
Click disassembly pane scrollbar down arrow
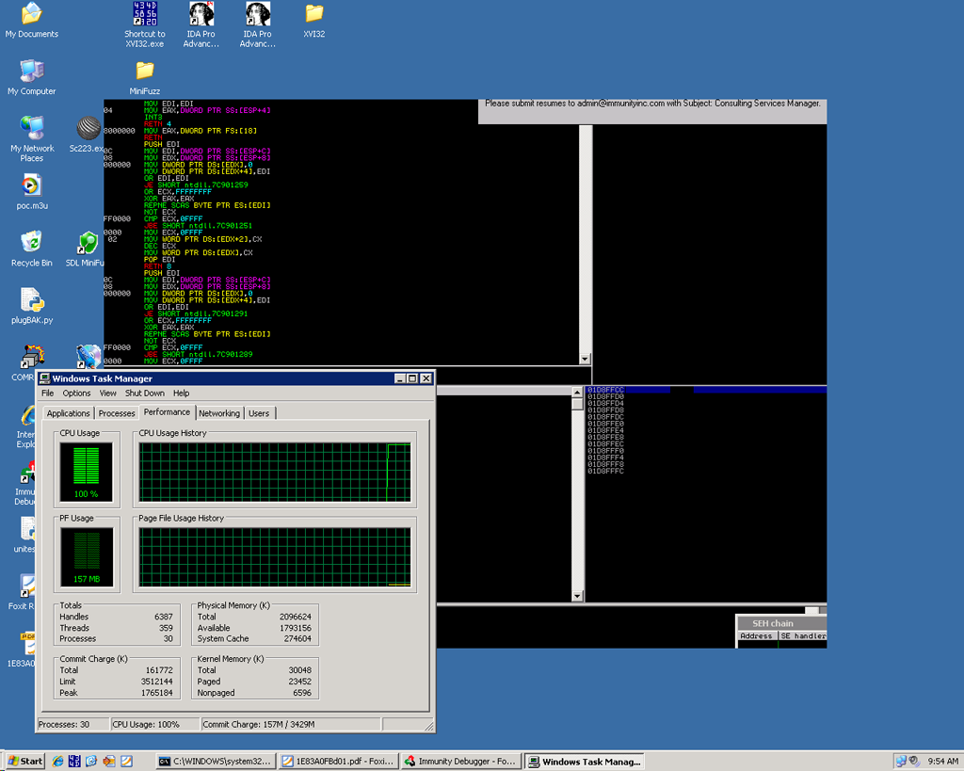click(x=585, y=359)
